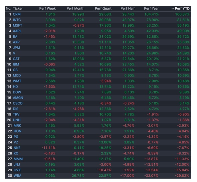Image resolution: width=197 pixels, height=182 pixels.
Task: Open the CSCO ticker link
Action: 18,103
